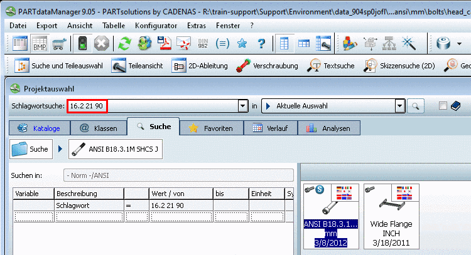Image resolution: width=471 pixels, height=255 pixels.
Task: Open the Datei menu
Action: (18, 26)
